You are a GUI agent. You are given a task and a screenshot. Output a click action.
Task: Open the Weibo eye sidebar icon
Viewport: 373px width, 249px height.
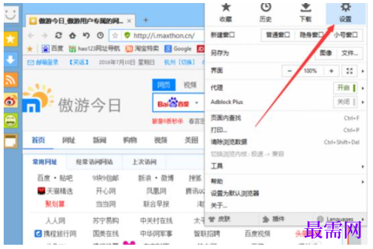pos(10,100)
